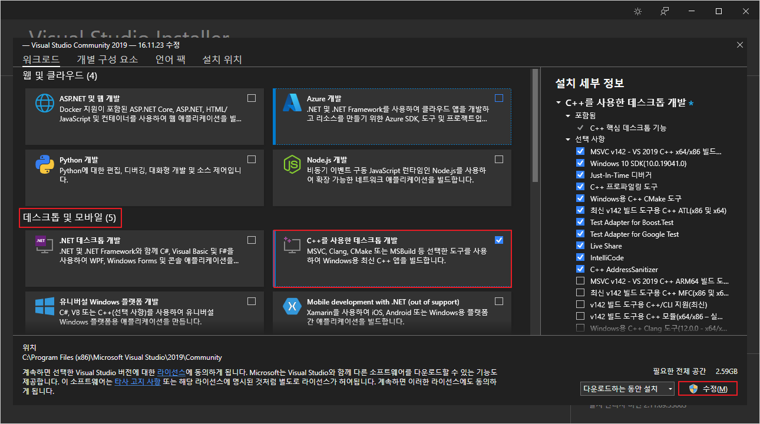Uncheck Windows용 C++ CMake 도구

pyautogui.click(x=580, y=198)
